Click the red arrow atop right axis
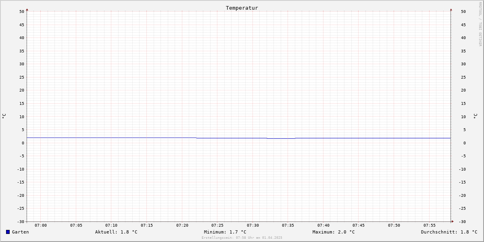484x242 pixels. (451, 9)
